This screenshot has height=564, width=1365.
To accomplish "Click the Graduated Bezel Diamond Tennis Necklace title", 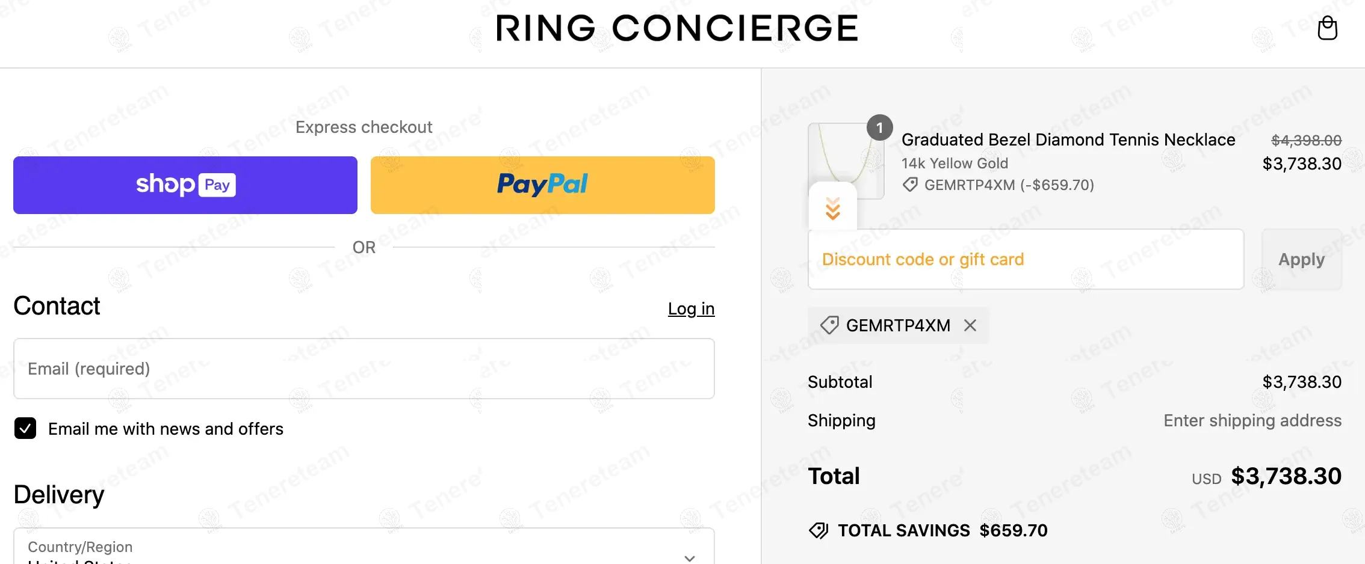I will (1068, 139).
